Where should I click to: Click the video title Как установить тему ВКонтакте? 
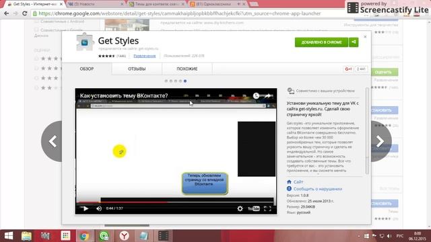pos(124,95)
